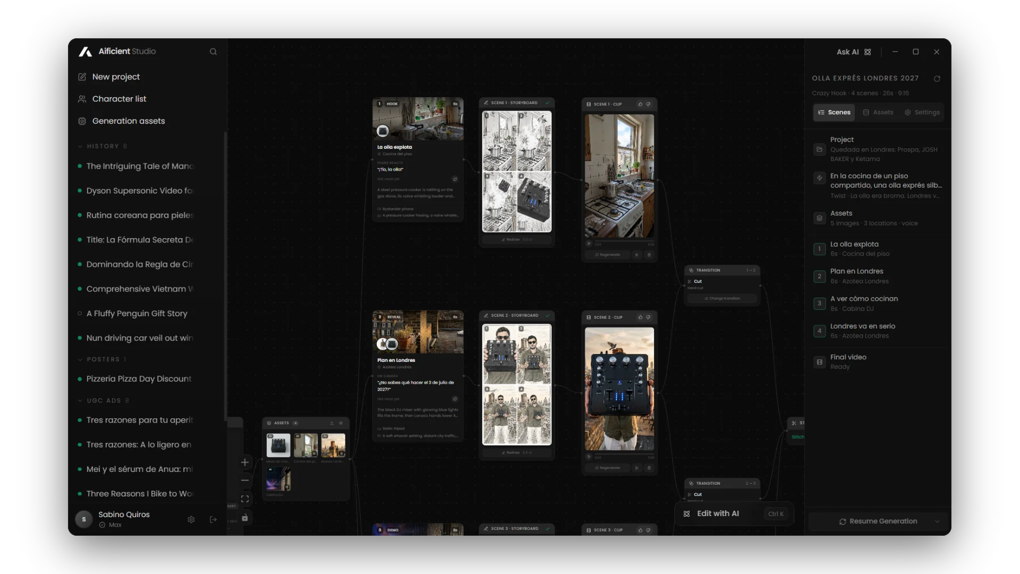Collapse the HISTORY section chevron
The height and width of the screenshot is (574, 1020).
coord(80,146)
